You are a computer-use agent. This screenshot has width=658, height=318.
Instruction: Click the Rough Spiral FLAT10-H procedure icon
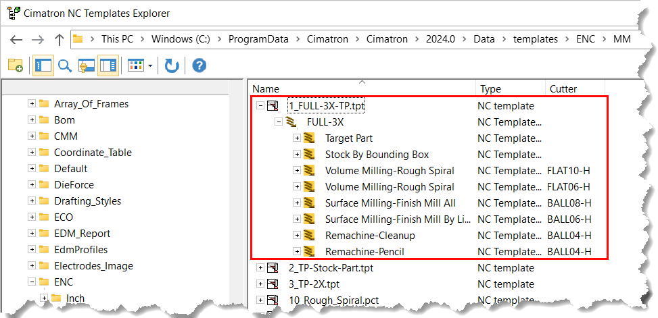(x=309, y=171)
